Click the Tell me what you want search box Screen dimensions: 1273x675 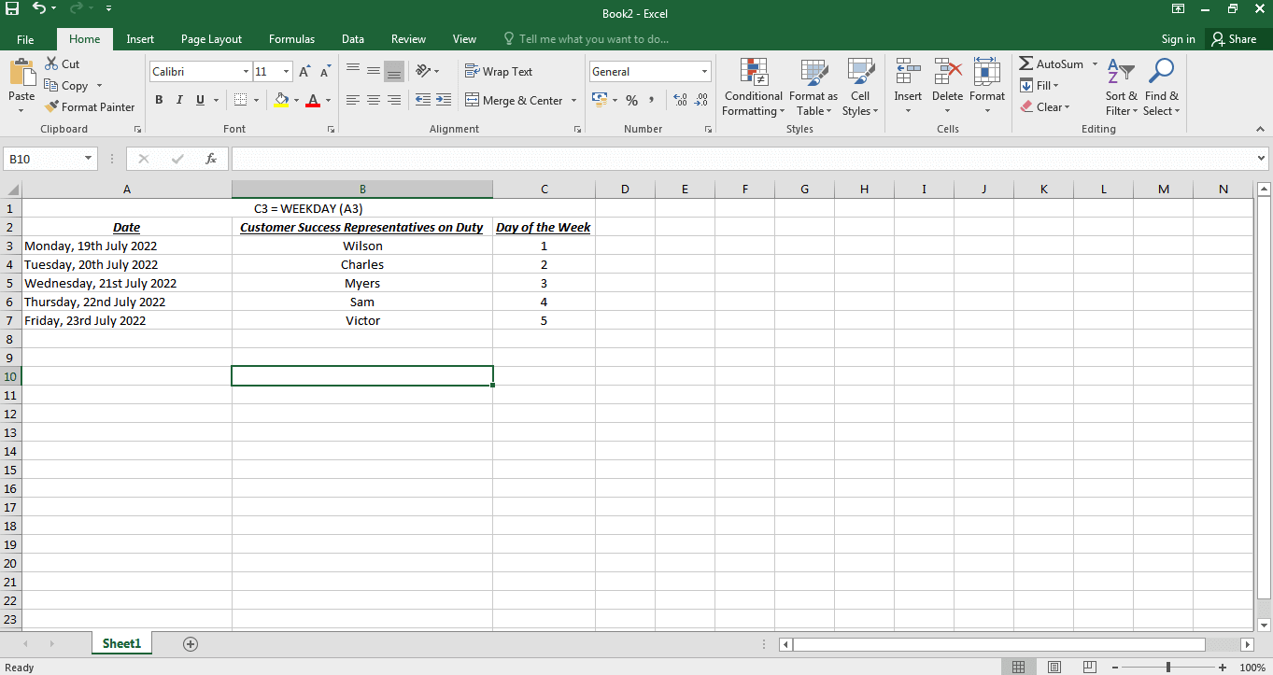[x=586, y=39]
